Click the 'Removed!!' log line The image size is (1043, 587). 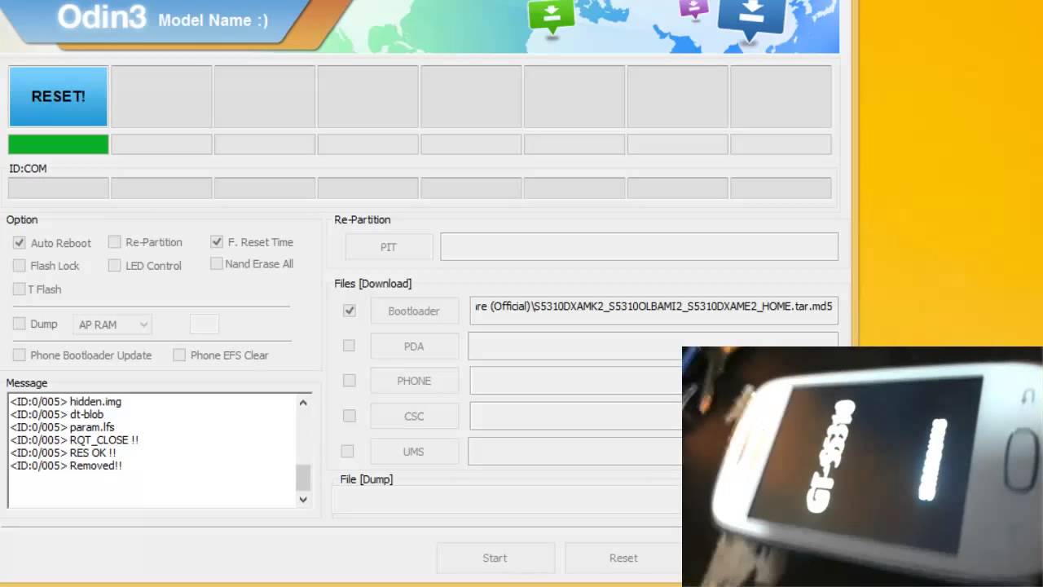coord(66,466)
